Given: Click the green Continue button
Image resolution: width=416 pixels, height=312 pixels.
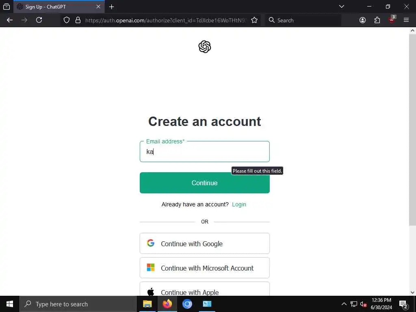Looking at the screenshot, I should tap(205, 183).
